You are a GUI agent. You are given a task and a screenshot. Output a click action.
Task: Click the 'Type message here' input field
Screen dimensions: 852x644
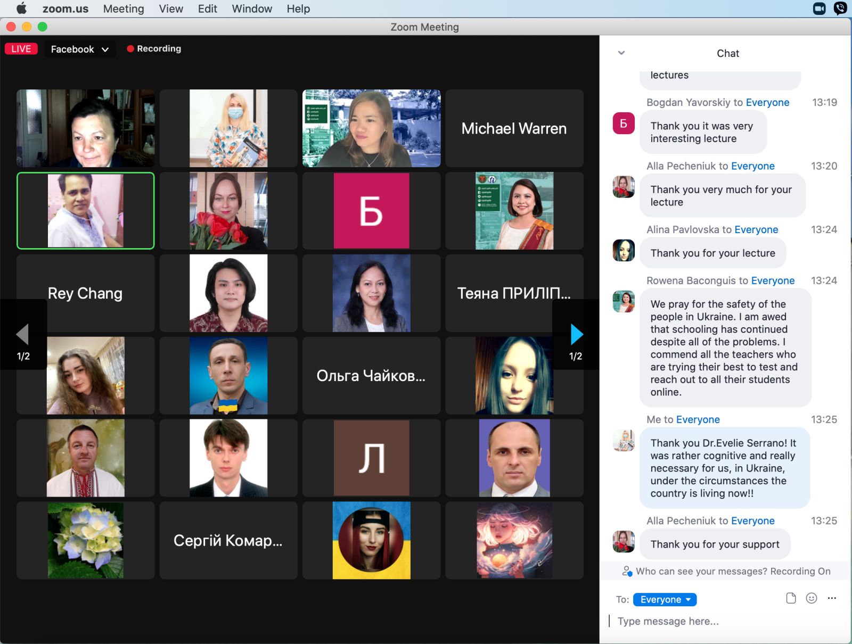[x=724, y=621]
